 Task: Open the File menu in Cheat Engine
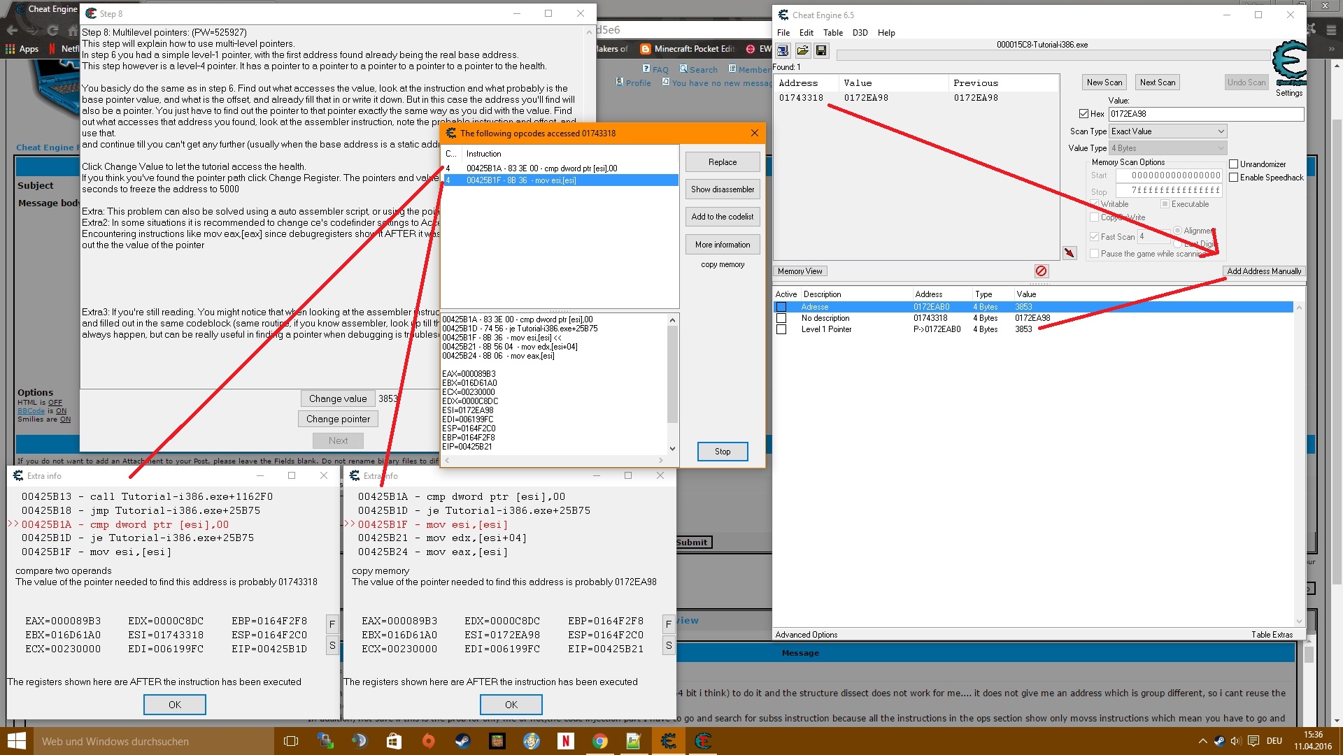point(783,33)
